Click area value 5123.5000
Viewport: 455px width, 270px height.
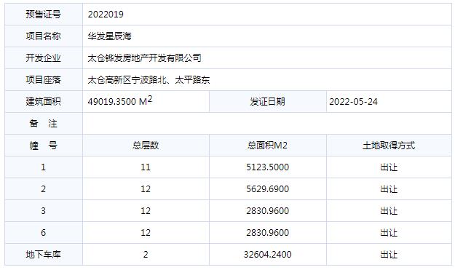268,167
